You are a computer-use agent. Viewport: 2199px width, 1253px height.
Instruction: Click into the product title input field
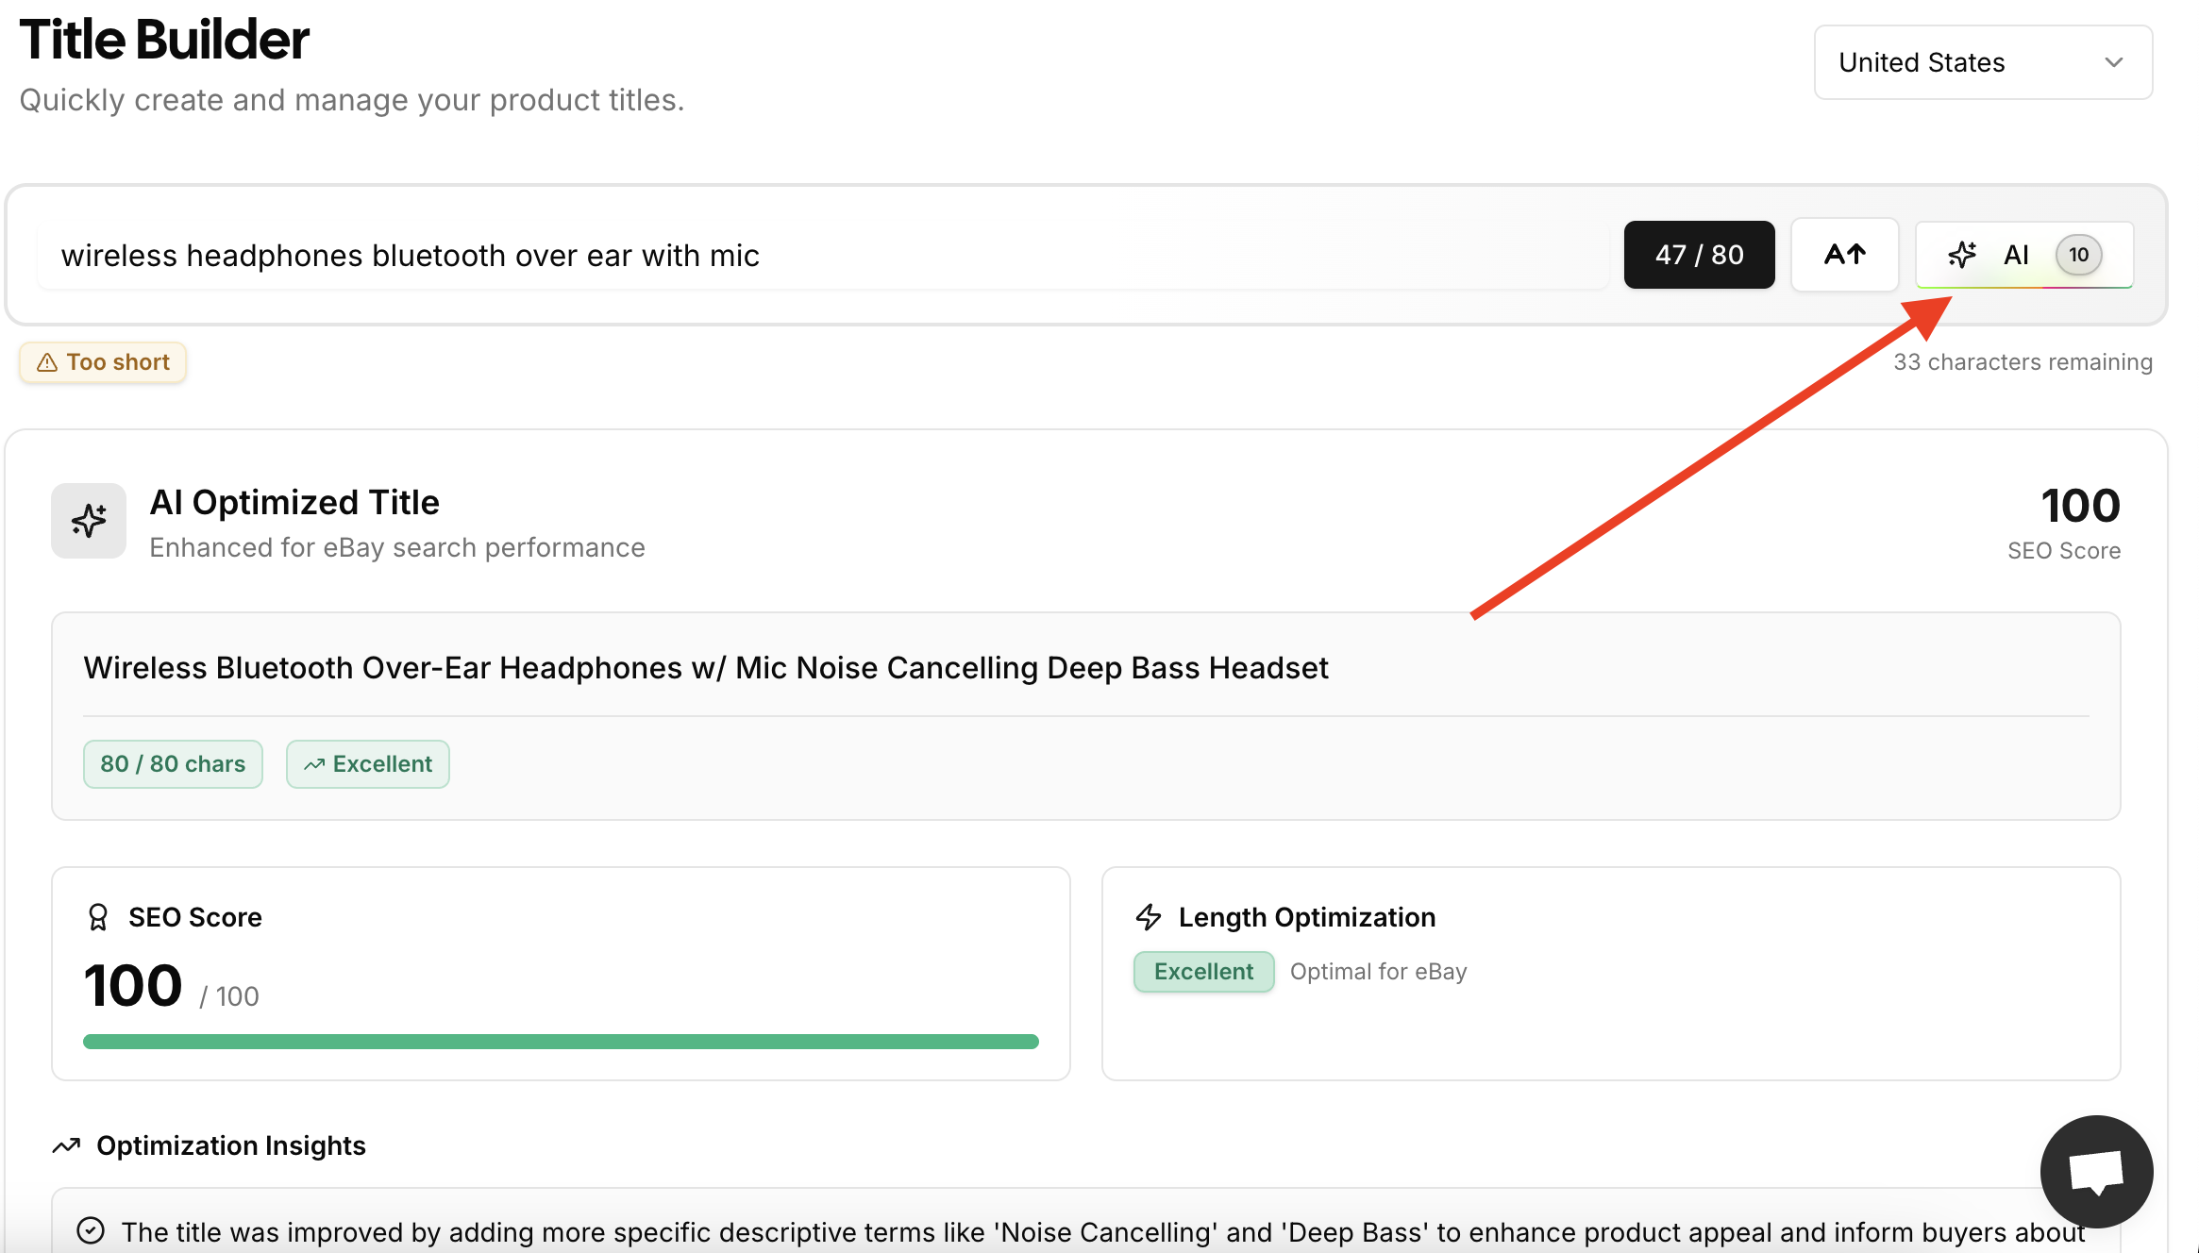[821, 256]
